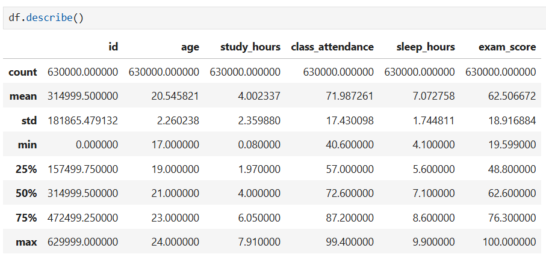
Task: Select 25% sleep_hours value 5.600000
Action: (x=434, y=169)
